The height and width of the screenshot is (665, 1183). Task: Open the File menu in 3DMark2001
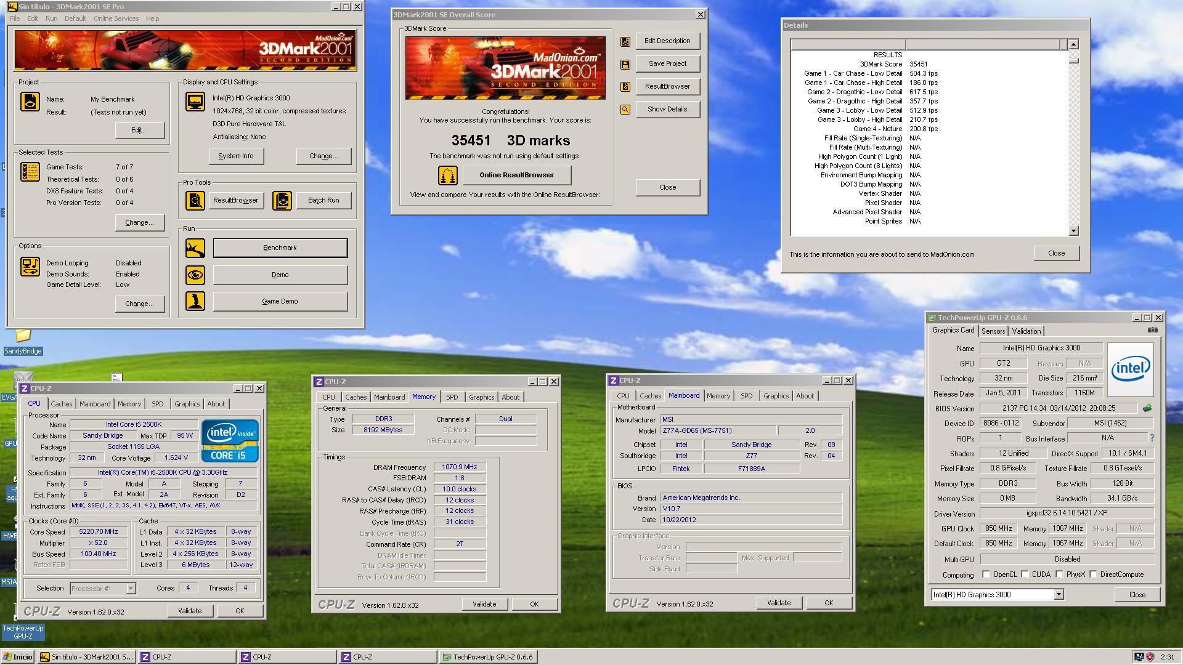15,18
